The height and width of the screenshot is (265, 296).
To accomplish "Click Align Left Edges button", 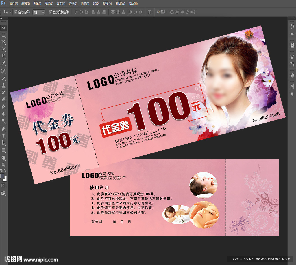I will pyautogui.click(x=93, y=12).
